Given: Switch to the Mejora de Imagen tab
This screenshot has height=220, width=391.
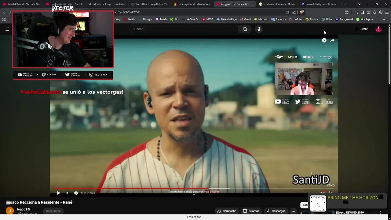Looking at the screenshot, I should [x=107, y=4].
